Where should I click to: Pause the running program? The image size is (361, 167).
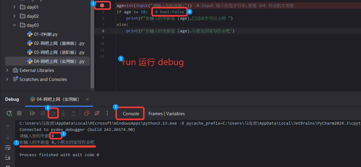point(42,113)
